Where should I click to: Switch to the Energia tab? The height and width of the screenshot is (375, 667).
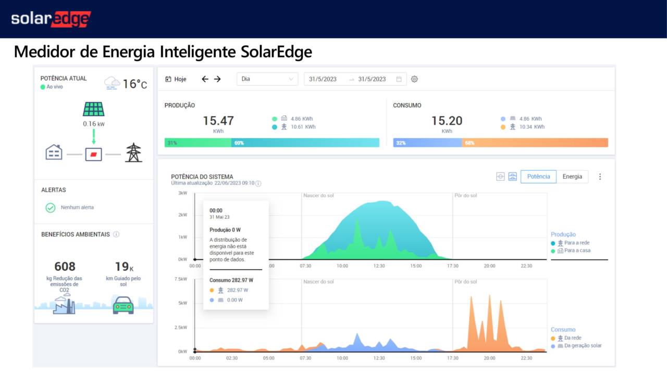[572, 177]
